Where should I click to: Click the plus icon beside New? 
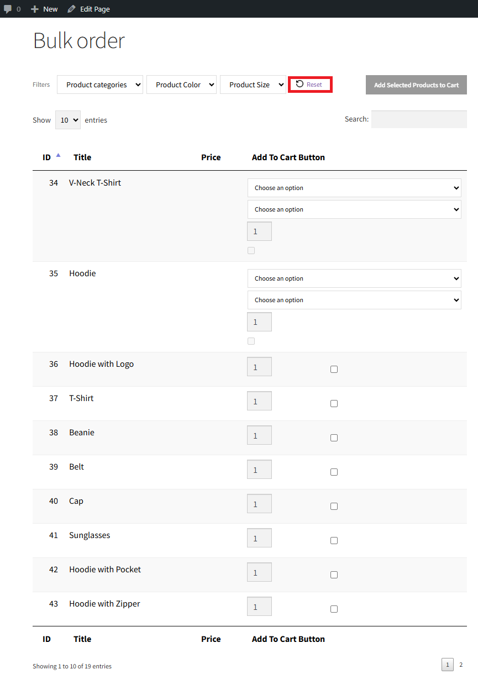(x=35, y=9)
